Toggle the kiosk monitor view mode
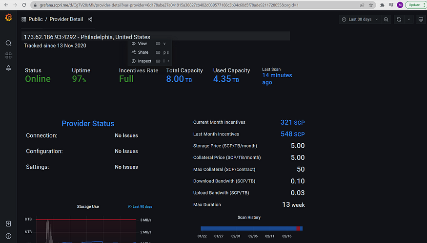427x243 pixels. tap(421, 20)
